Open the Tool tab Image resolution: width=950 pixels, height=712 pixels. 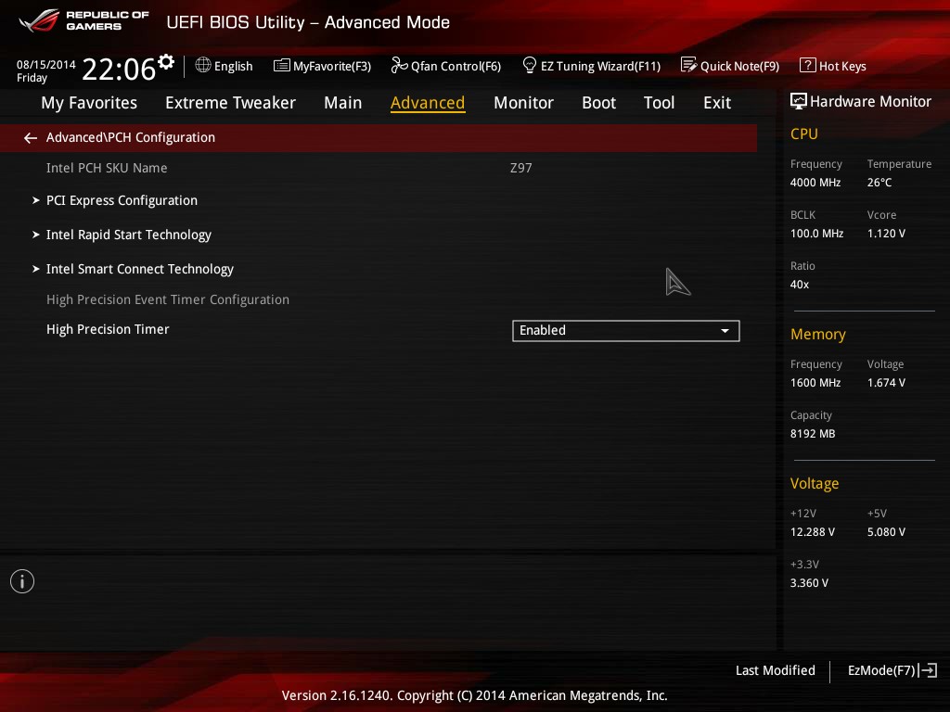(x=660, y=103)
